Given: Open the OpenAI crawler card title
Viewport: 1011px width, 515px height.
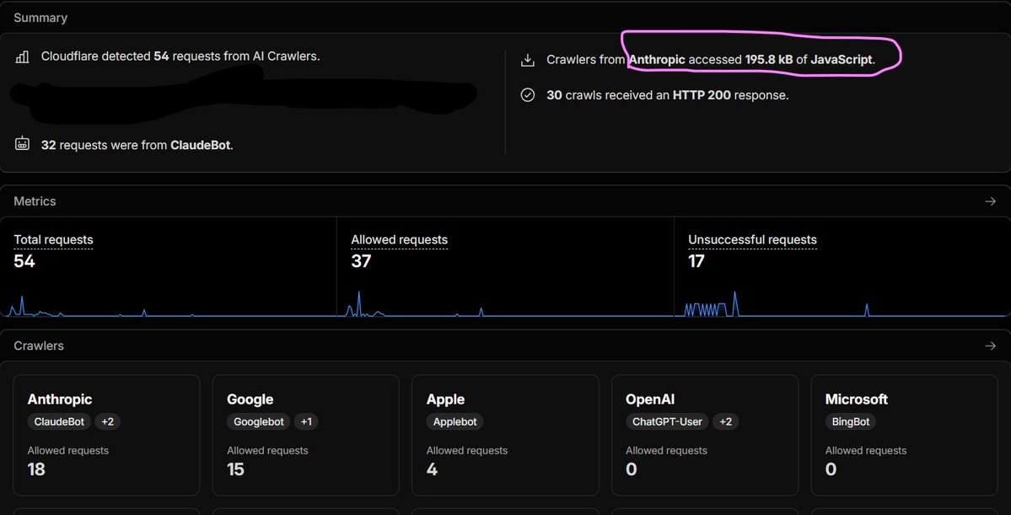Looking at the screenshot, I should pos(650,400).
